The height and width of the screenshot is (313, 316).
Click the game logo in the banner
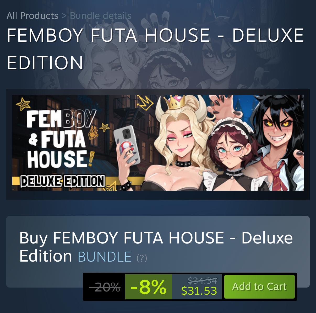click(62, 139)
